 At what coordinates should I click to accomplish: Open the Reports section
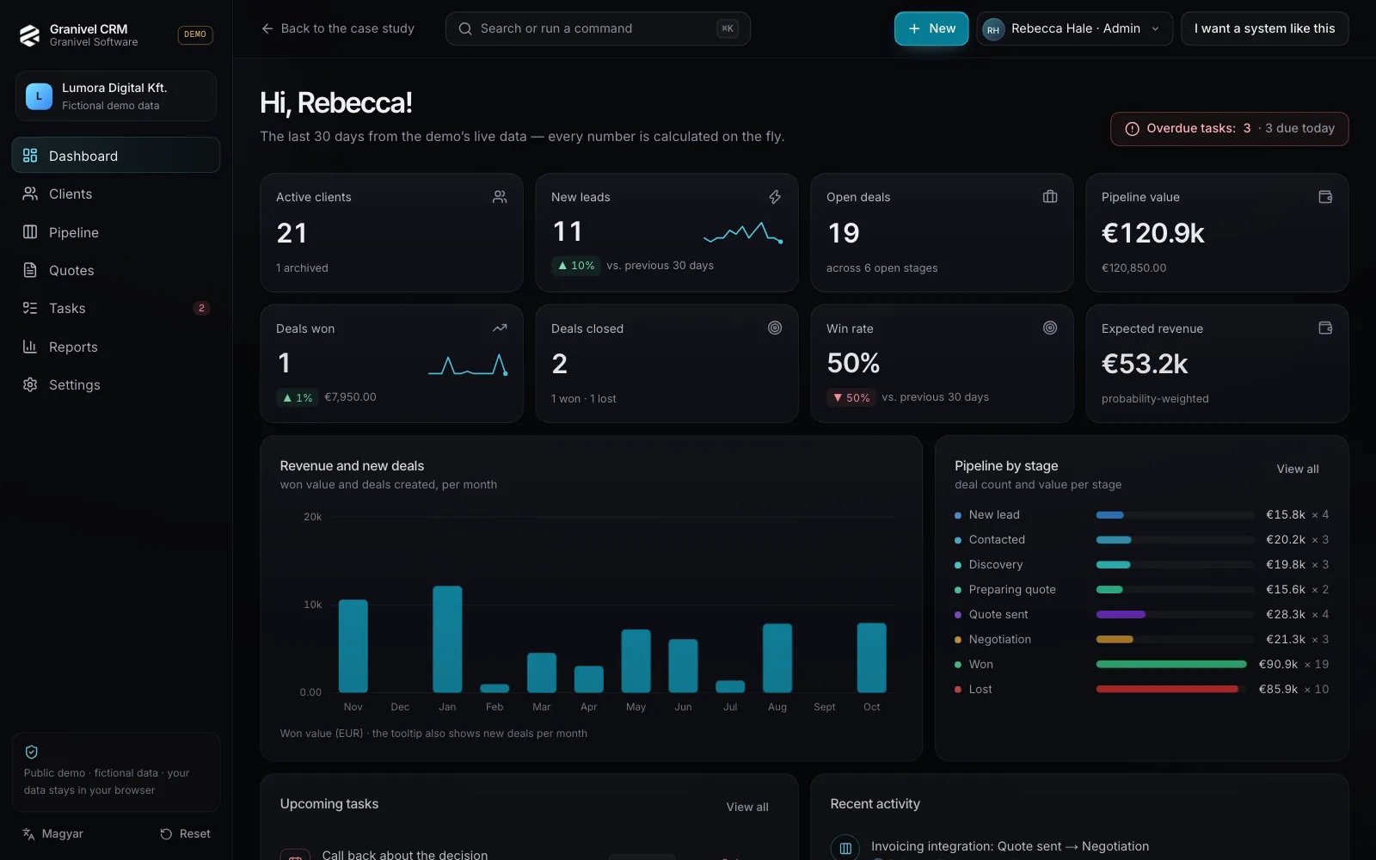click(x=116, y=347)
